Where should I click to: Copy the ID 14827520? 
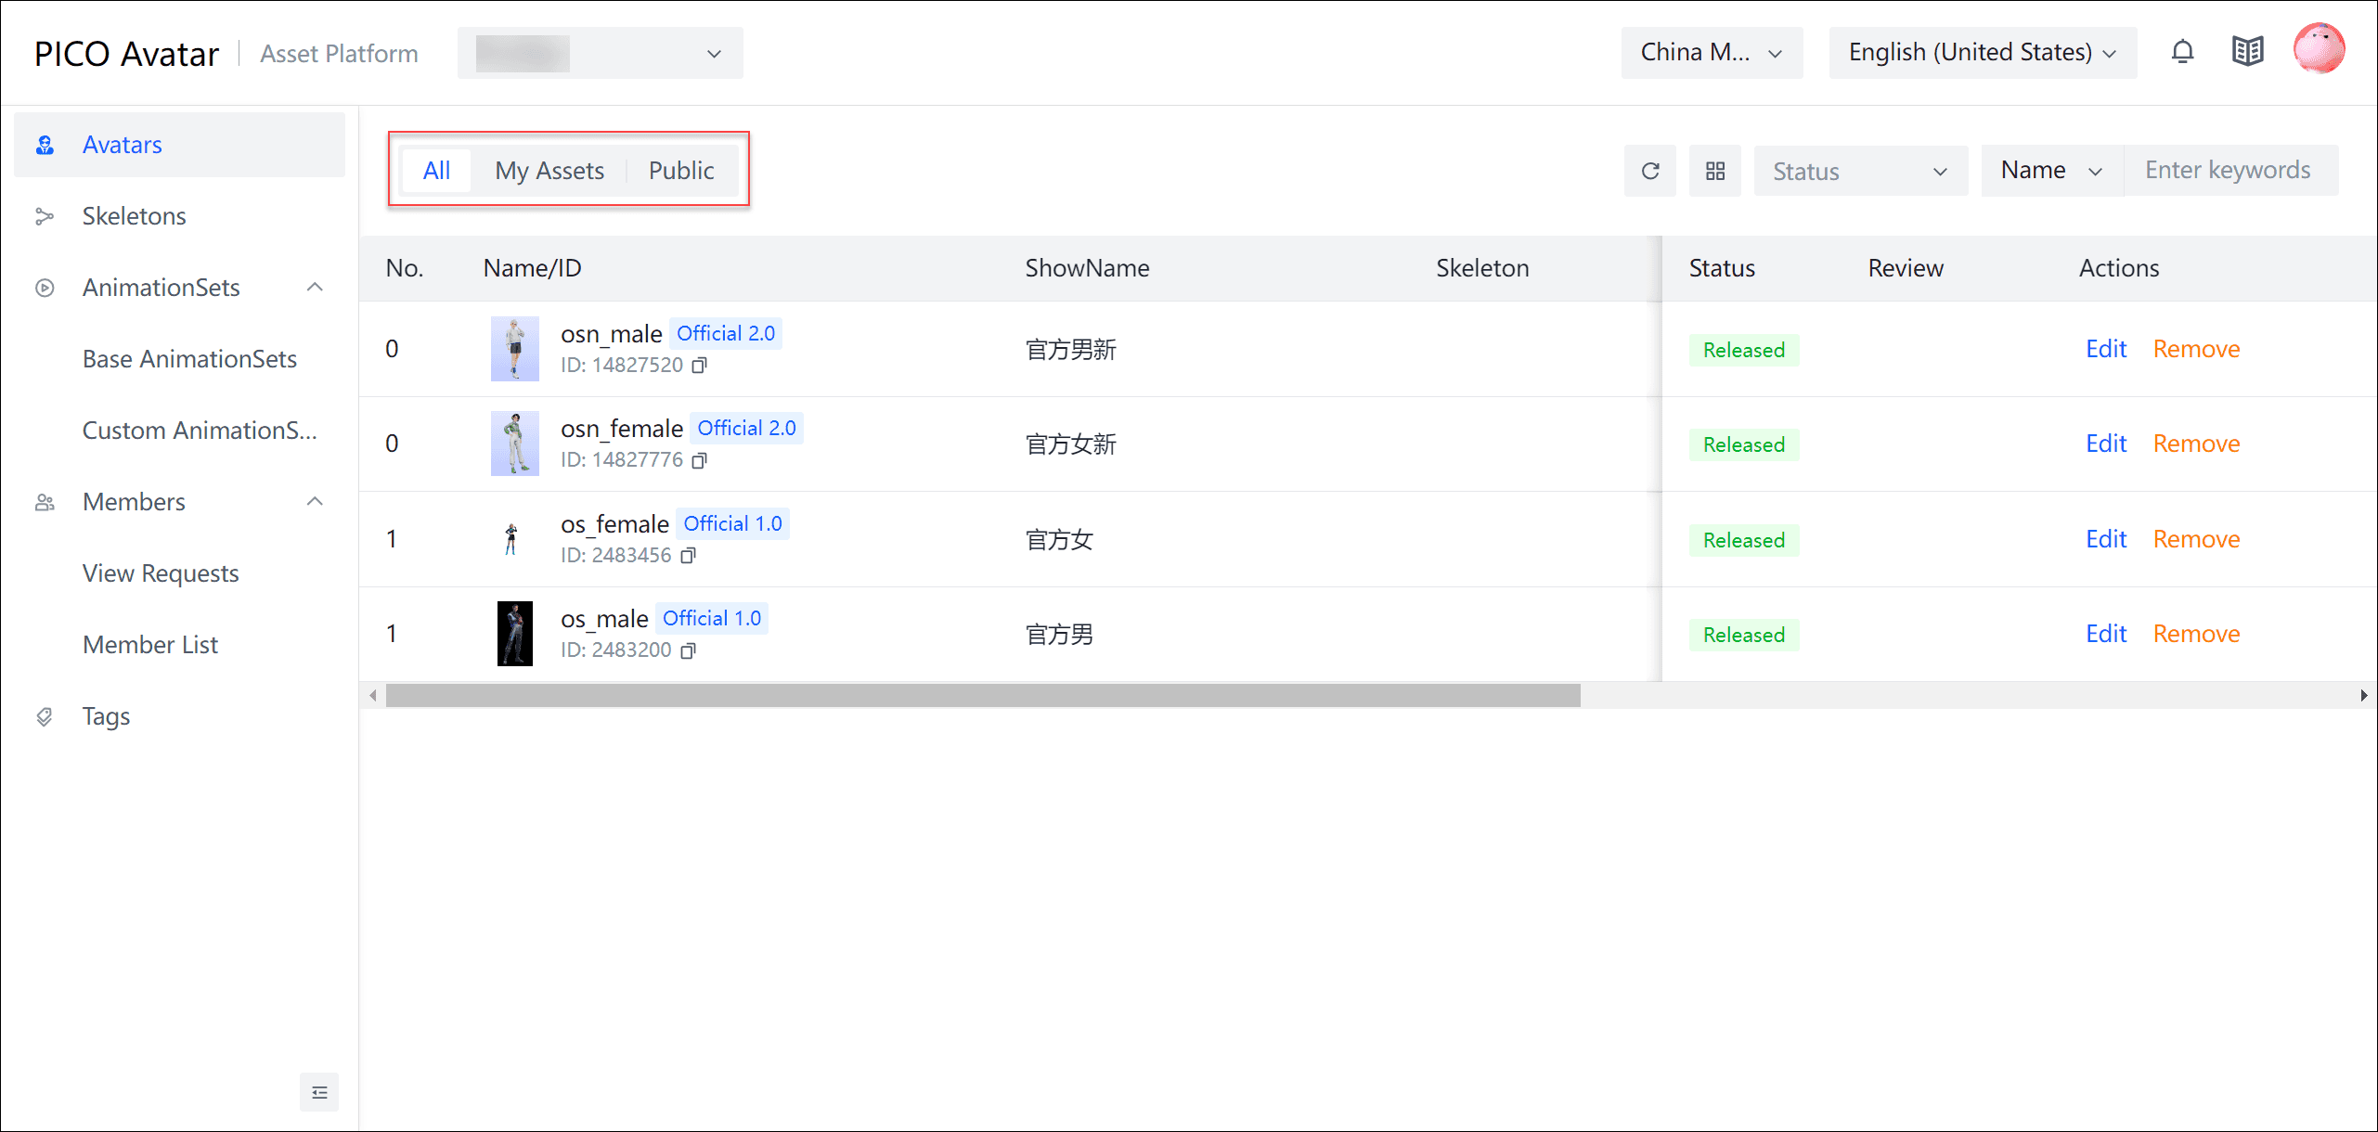click(699, 366)
